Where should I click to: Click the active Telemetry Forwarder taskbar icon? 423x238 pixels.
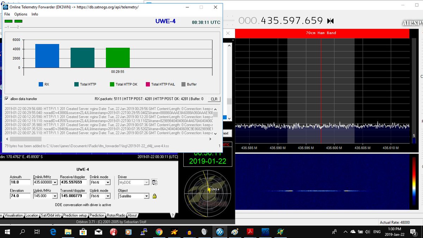click(x=220, y=232)
